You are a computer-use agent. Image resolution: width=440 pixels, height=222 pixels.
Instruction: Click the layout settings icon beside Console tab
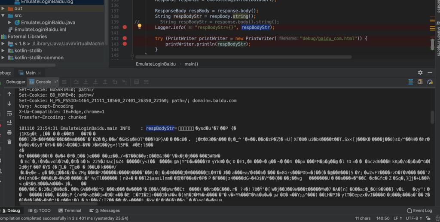point(64,82)
